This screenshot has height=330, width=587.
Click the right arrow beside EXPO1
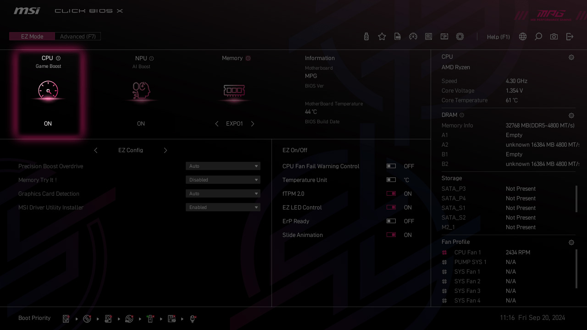253,124
